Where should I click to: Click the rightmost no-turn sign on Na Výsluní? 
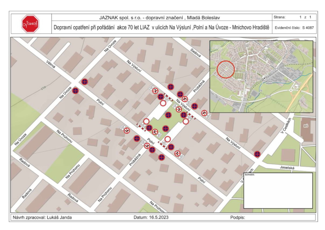click(x=205, y=112)
